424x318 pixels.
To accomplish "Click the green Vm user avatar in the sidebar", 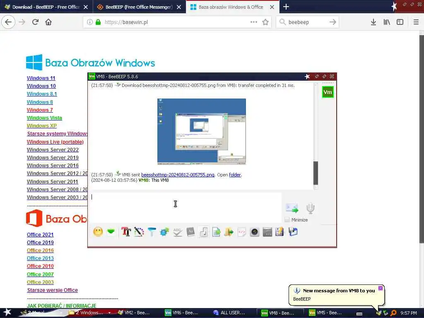I will click(328, 92).
